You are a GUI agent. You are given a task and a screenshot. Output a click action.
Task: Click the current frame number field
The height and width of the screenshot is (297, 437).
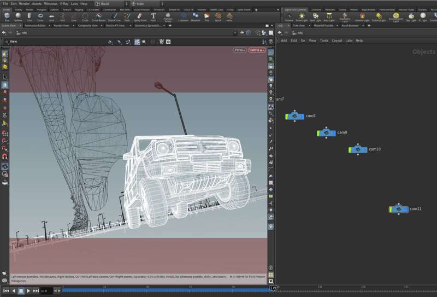(x=46, y=291)
